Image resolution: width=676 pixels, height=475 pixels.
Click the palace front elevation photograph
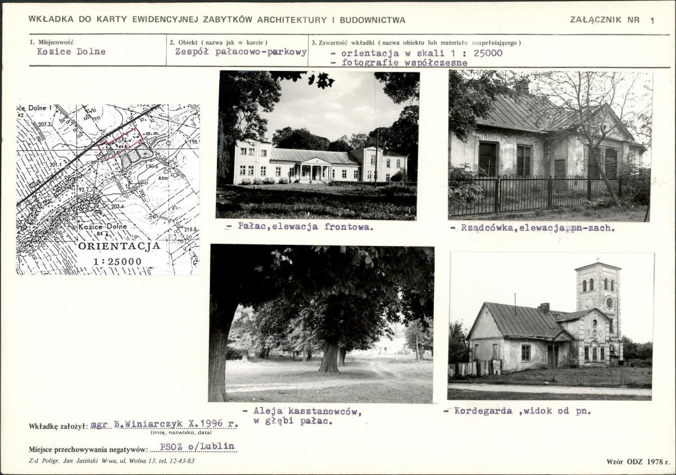(x=317, y=145)
